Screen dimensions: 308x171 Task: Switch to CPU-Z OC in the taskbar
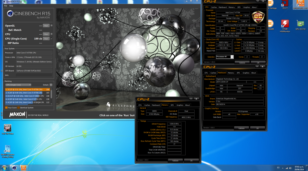click(x=23, y=168)
